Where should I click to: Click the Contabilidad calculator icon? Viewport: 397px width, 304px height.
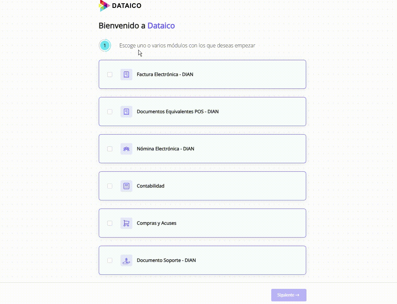(x=126, y=186)
